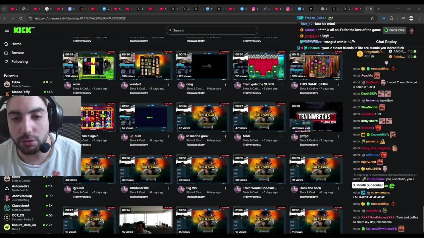Open Browse in the sidebar

coord(18,53)
